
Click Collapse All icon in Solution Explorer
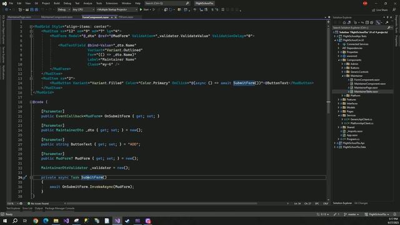(x=367, y=22)
